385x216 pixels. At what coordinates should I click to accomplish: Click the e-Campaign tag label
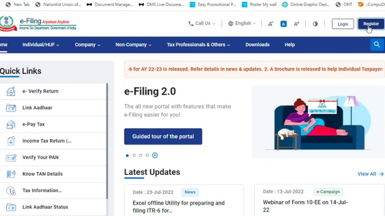click(328, 192)
